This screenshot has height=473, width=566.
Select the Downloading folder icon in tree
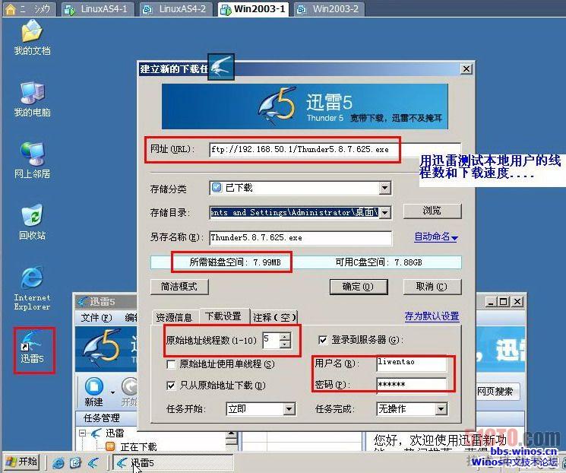tap(110, 446)
